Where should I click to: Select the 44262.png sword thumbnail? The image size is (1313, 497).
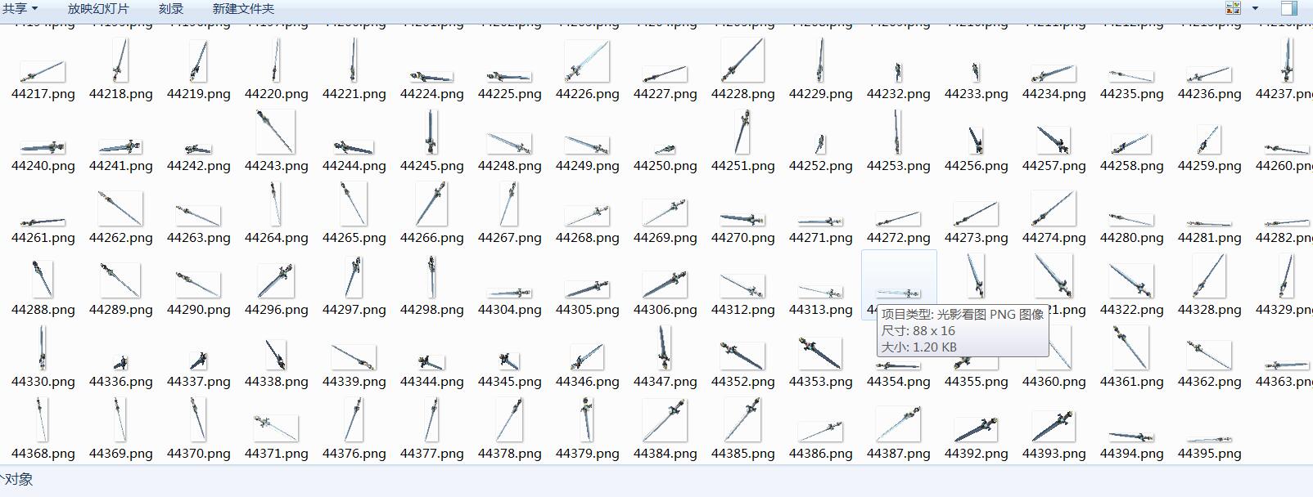(120, 208)
